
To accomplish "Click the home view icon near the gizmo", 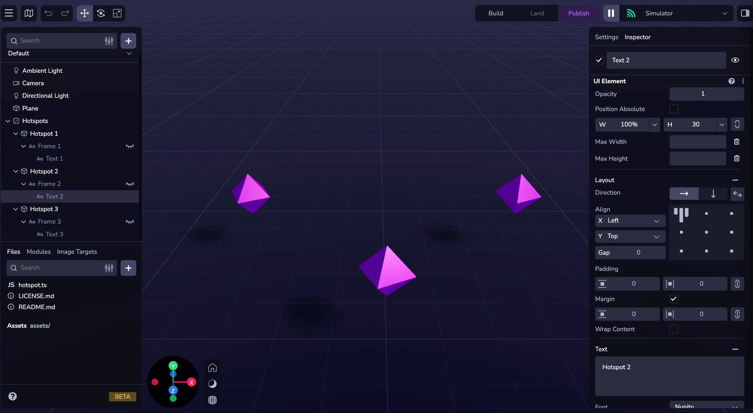I will tap(212, 367).
